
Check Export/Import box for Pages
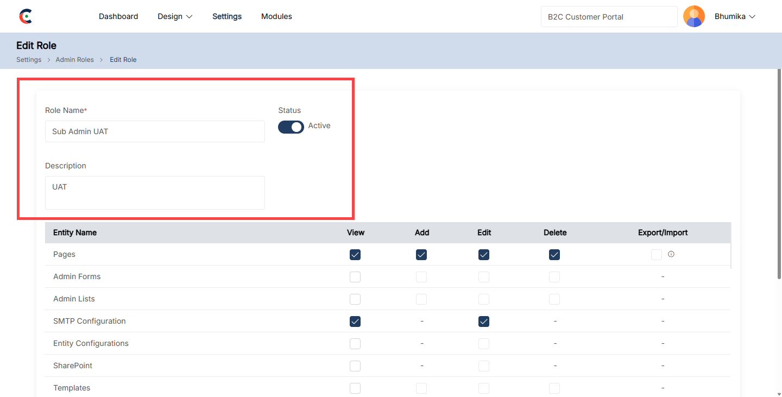click(x=657, y=255)
